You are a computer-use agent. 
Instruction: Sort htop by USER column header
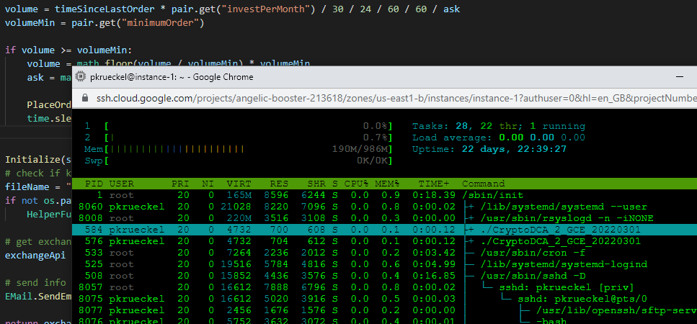(x=121, y=184)
